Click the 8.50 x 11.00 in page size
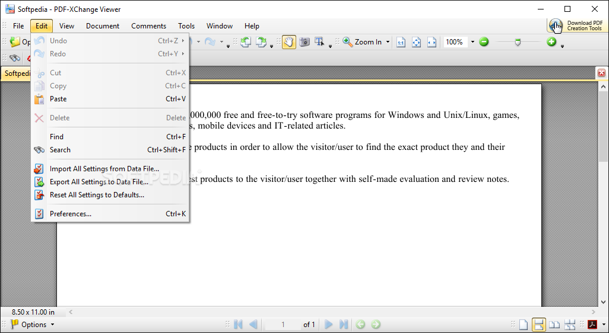The height and width of the screenshot is (333, 609). tap(33, 312)
